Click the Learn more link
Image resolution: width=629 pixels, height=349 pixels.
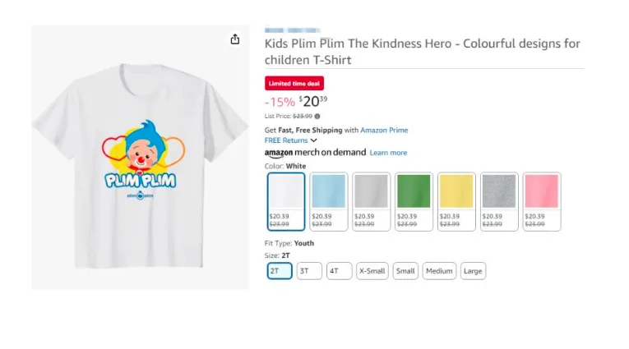[388, 153]
